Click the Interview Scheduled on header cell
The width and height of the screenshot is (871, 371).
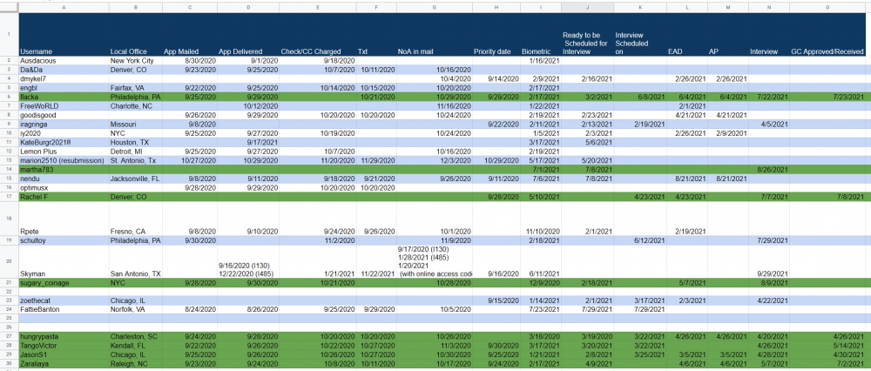(x=640, y=34)
